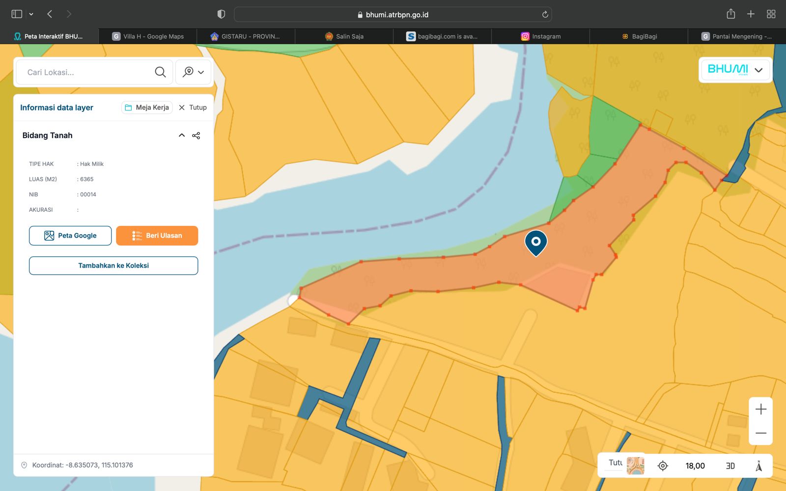Screen dimensions: 786x491
Task: Collapse the Bidang Tanah section
Action: point(182,136)
